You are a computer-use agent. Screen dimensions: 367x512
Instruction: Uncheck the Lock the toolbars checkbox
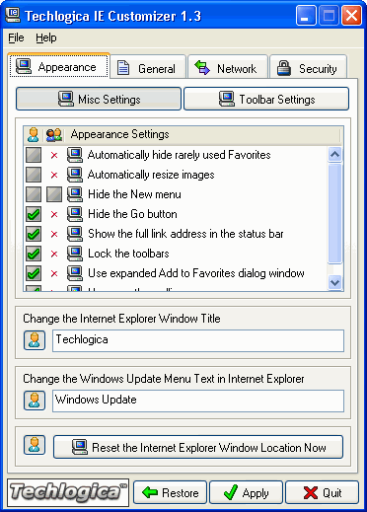pyautogui.click(x=34, y=254)
